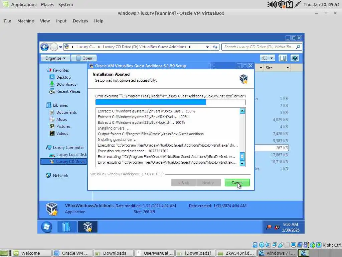This screenshot has width=342, height=257.
Task: Click the Explorer help icon
Action: pos(295,58)
